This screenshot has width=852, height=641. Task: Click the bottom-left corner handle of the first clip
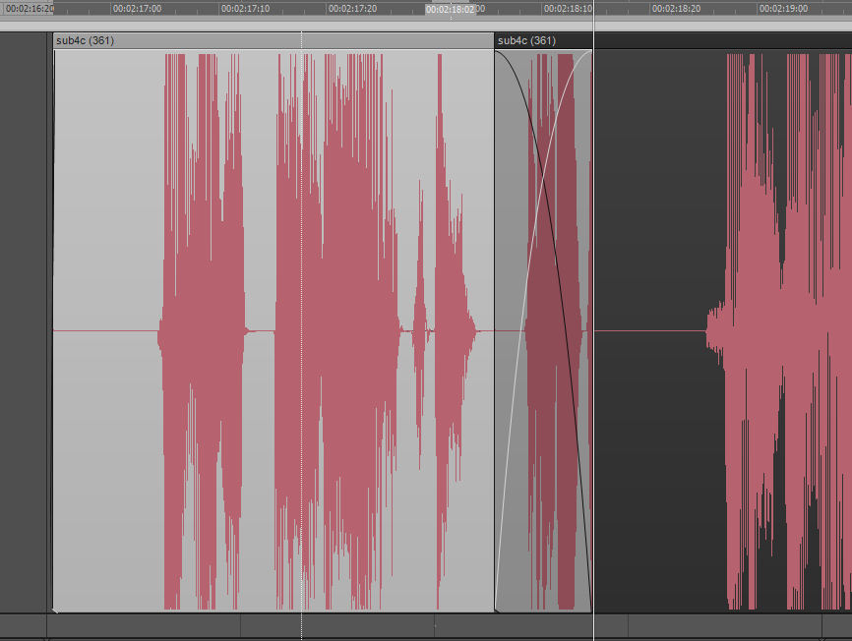[55, 610]
